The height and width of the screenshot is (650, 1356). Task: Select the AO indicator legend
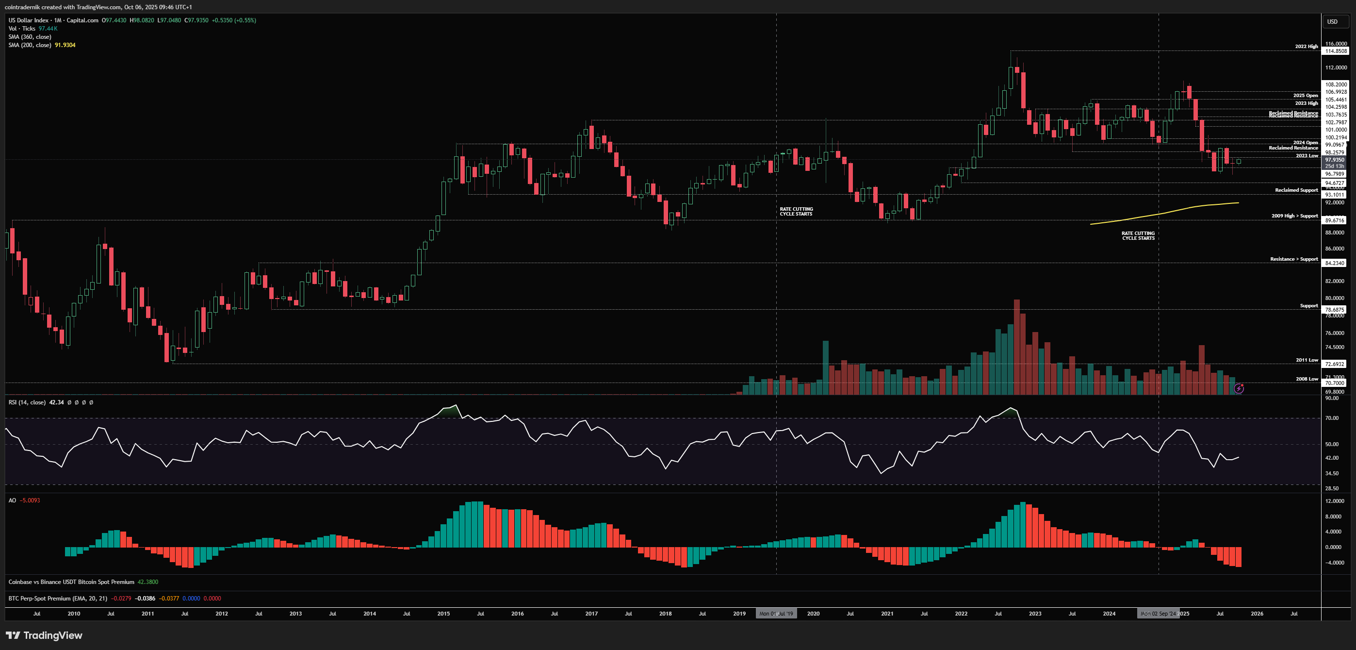click(12, 500)
